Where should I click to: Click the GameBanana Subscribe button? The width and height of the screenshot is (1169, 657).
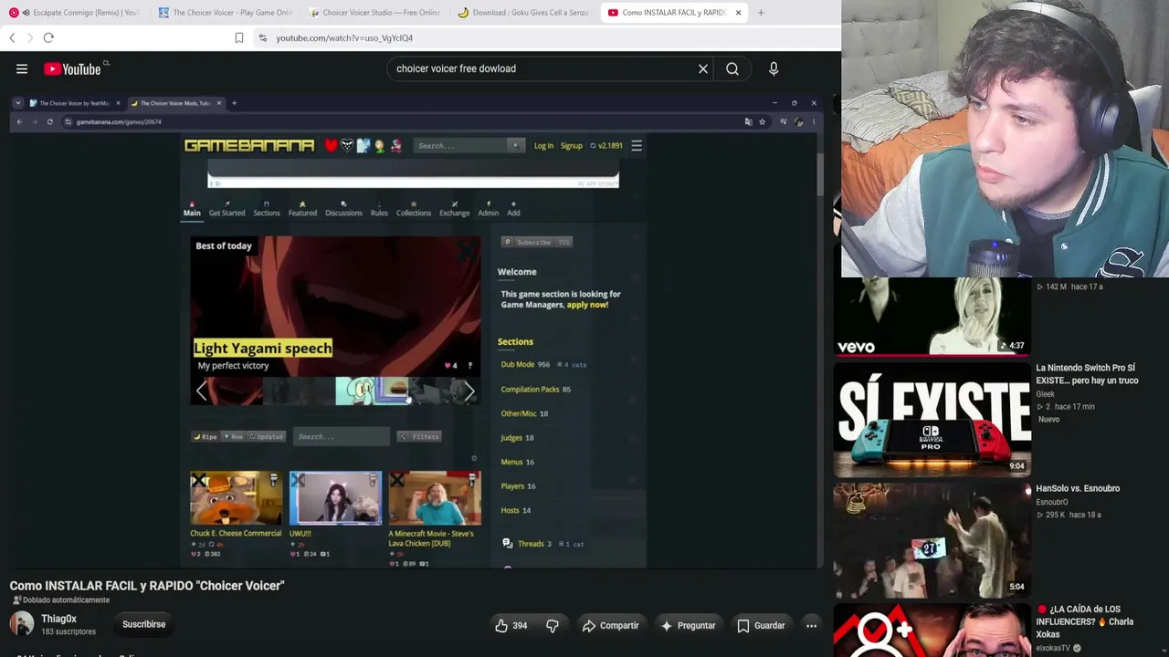[x=537, y=242]
